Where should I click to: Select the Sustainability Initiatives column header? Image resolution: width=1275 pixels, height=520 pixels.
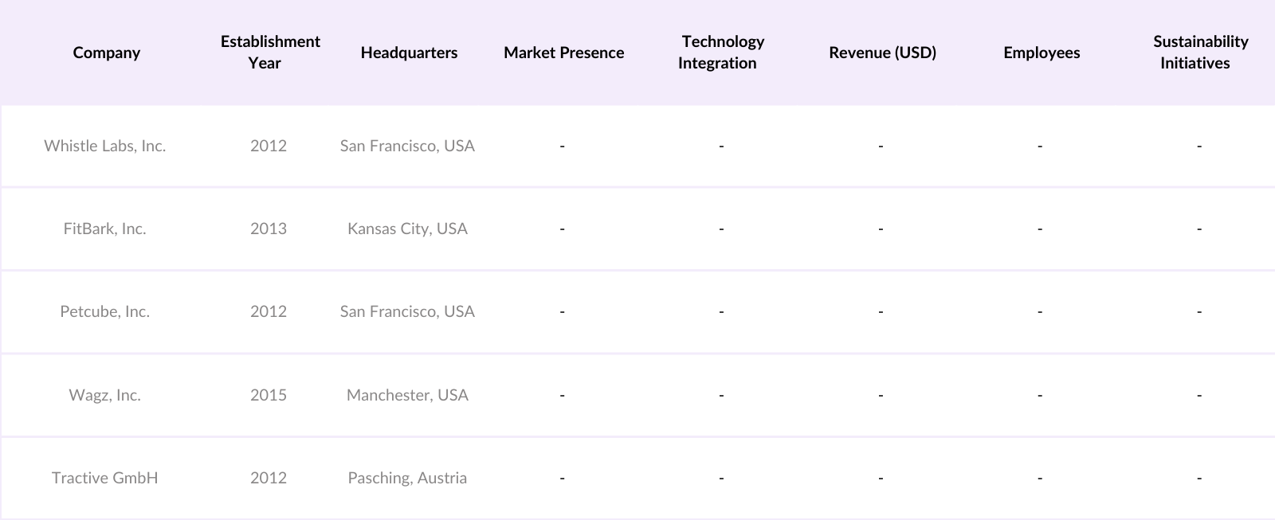1200,53
